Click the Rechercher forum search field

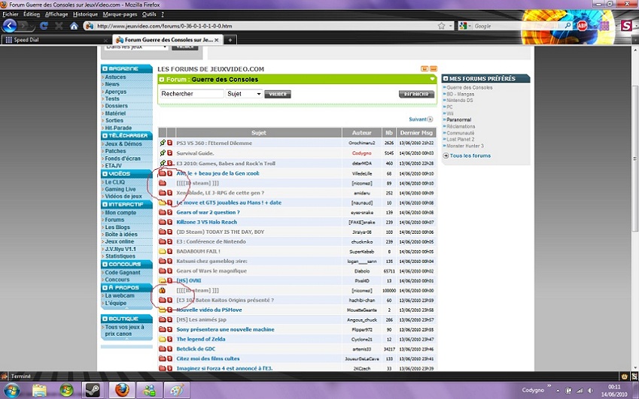tap(191, 94)
